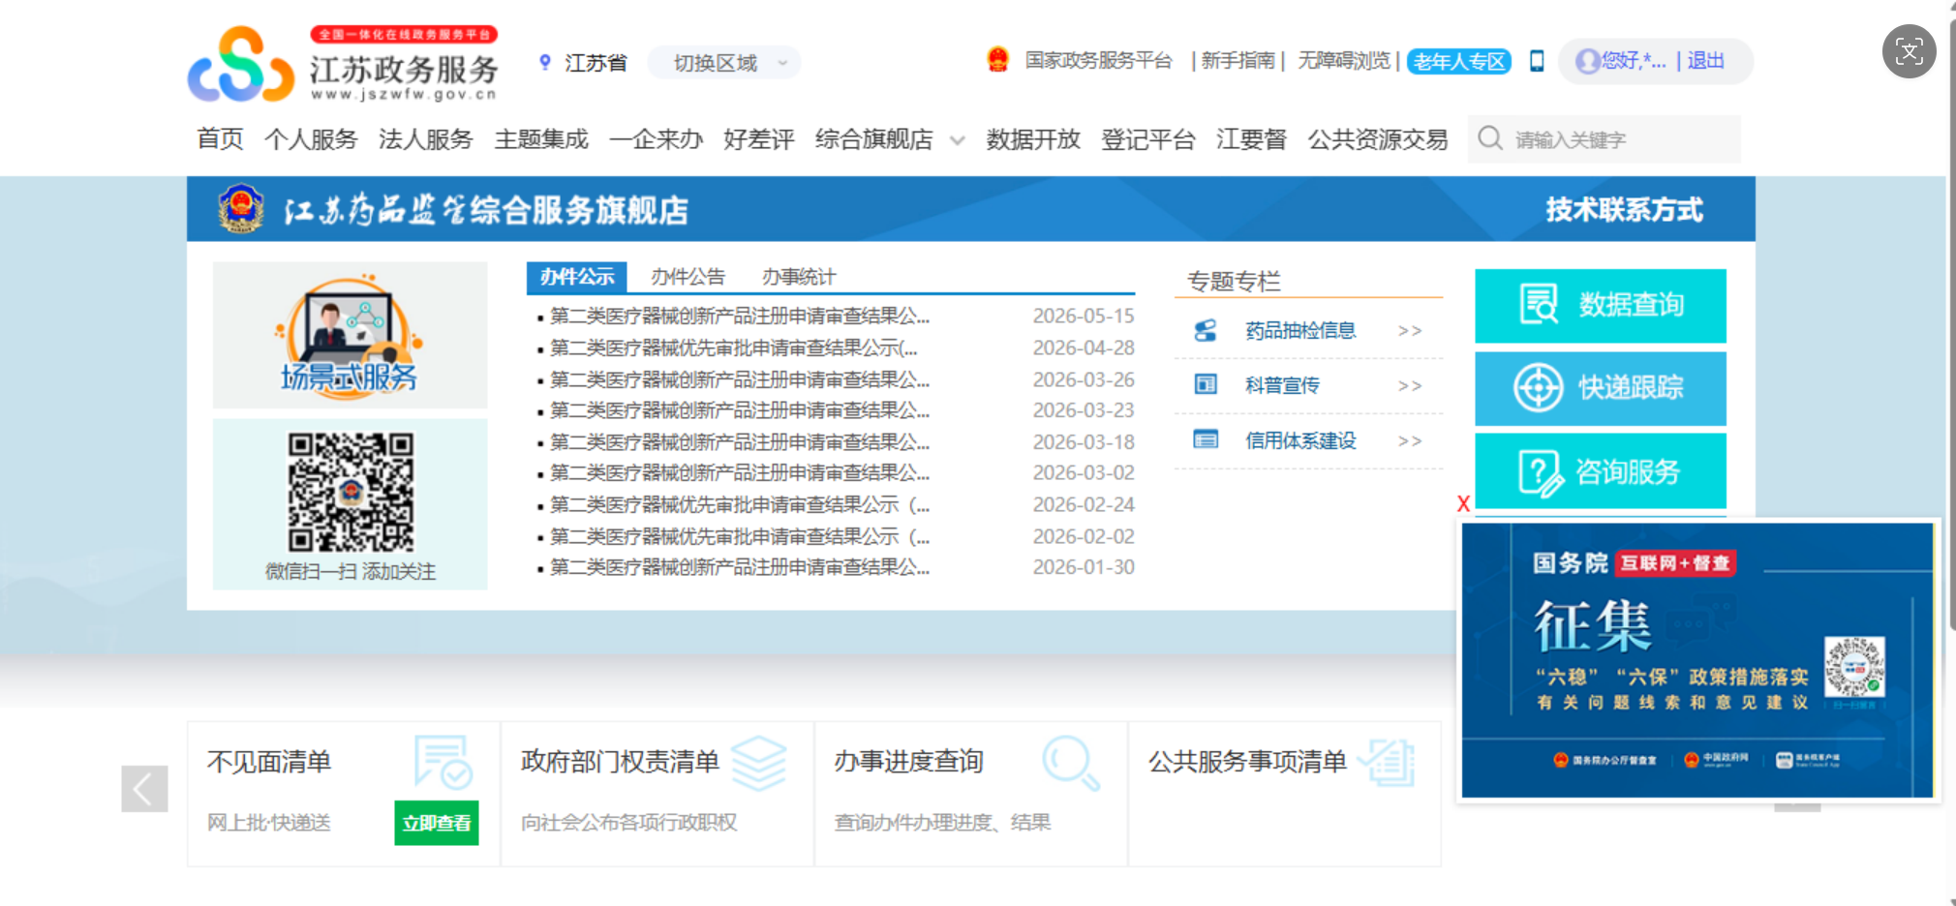Click the 咨询服务 question icon

pyautogui.click(x=1540, y=473)
